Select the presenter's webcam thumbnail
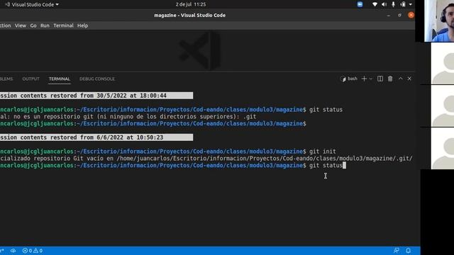This screenshot has height=255, width=454. tap(439, 21)
